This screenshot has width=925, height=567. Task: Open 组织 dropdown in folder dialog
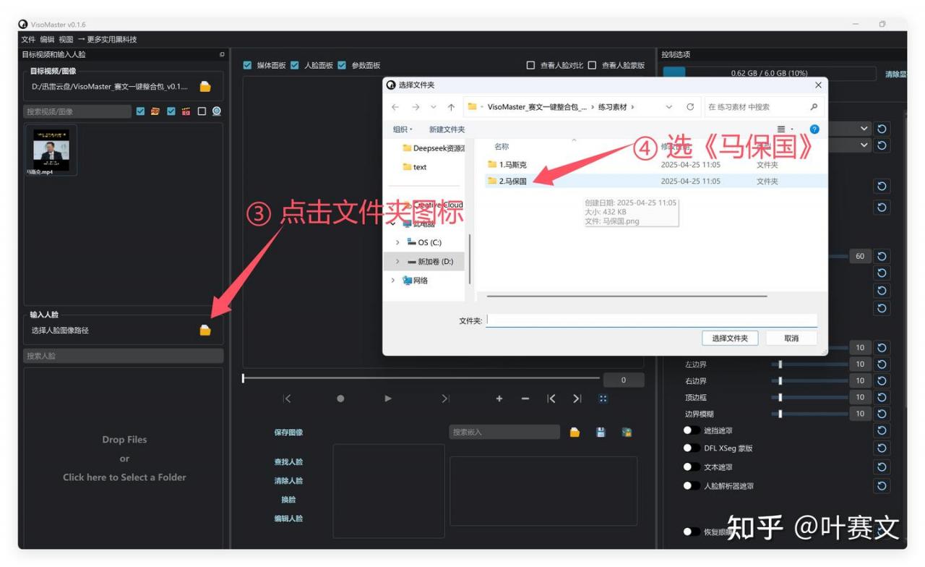click(x=403, y=129)
